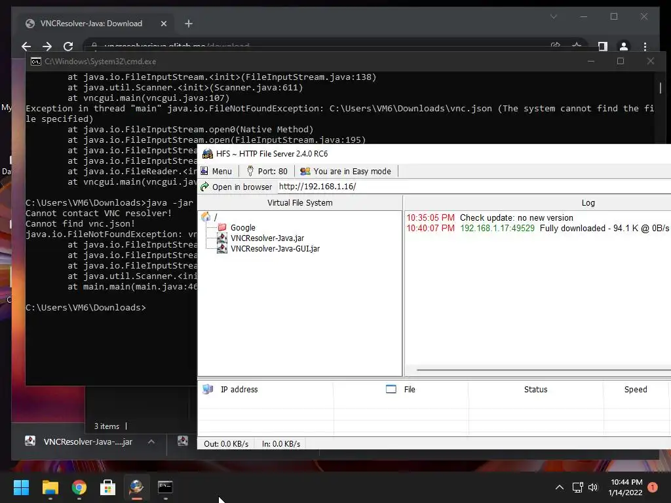Open network status tray icon
Image resolution: width=671 pixels, height=503 pixels.
pyautogui.click(x=578, y=487)
